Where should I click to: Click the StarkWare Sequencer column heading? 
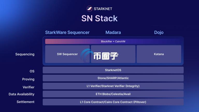[67, 32]
